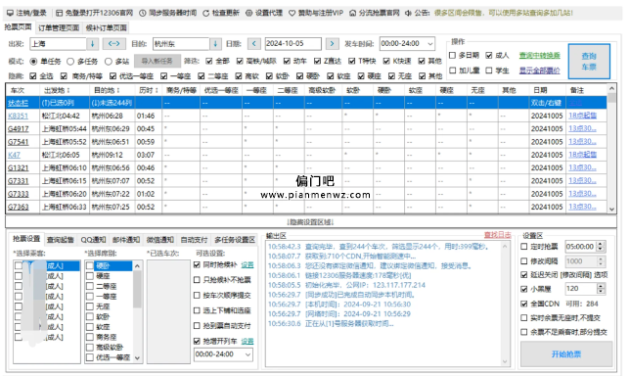Click the 查询车票 button
The image size is (630, 376).
[589, 62]
